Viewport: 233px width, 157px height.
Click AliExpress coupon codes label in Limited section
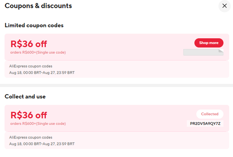[31, 66]
